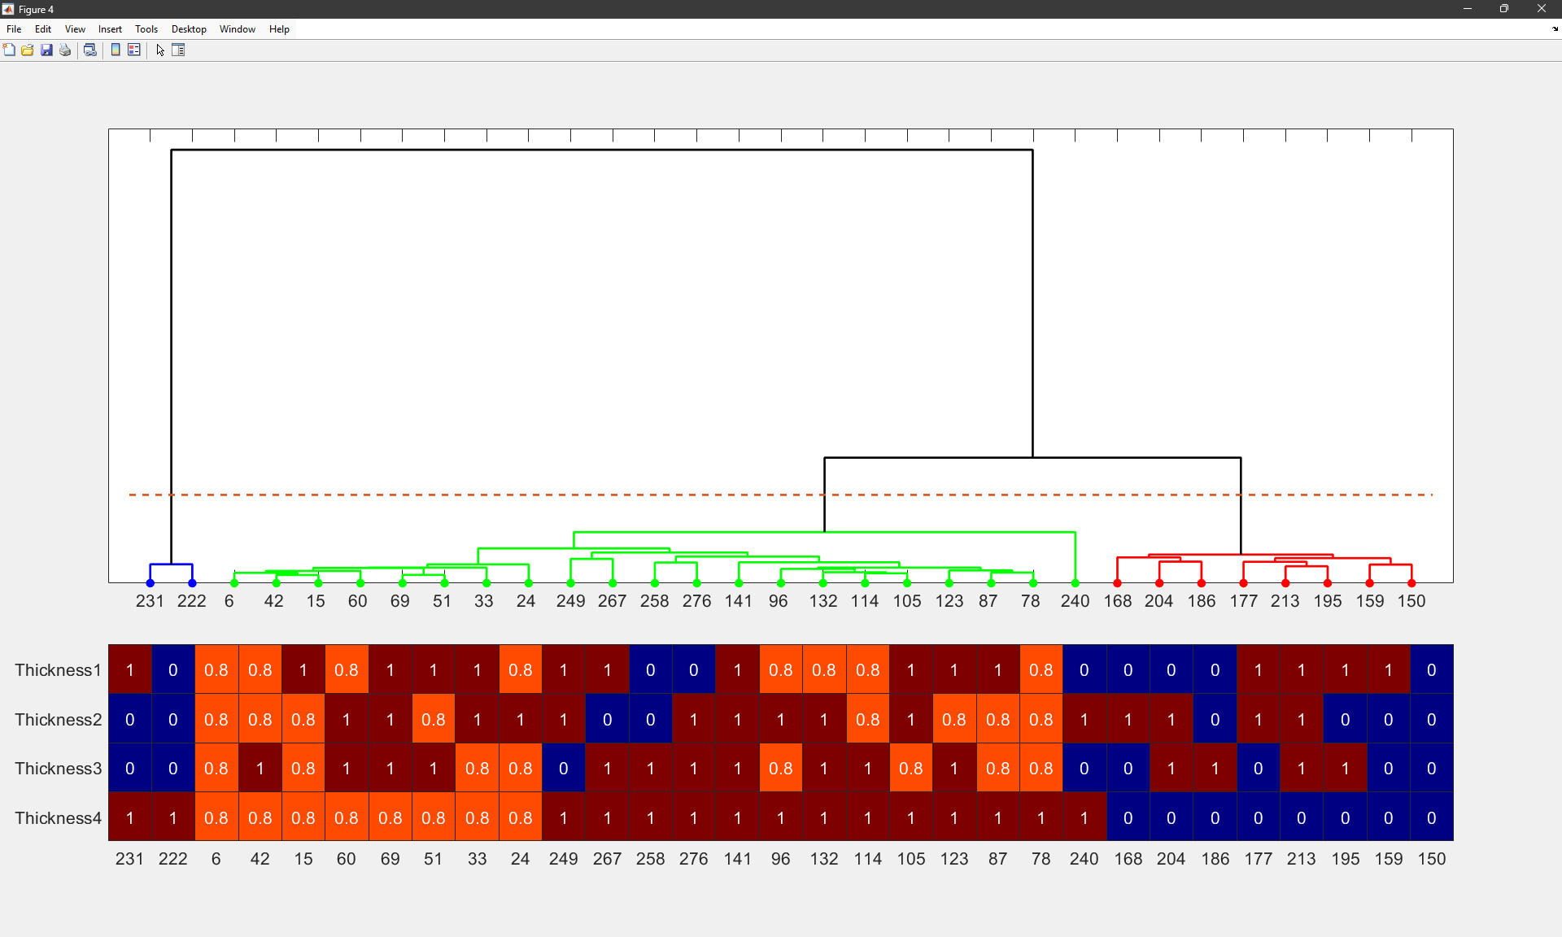
Task: Click the Thickness4 cell for column 150
Action: click(1432, 817)
